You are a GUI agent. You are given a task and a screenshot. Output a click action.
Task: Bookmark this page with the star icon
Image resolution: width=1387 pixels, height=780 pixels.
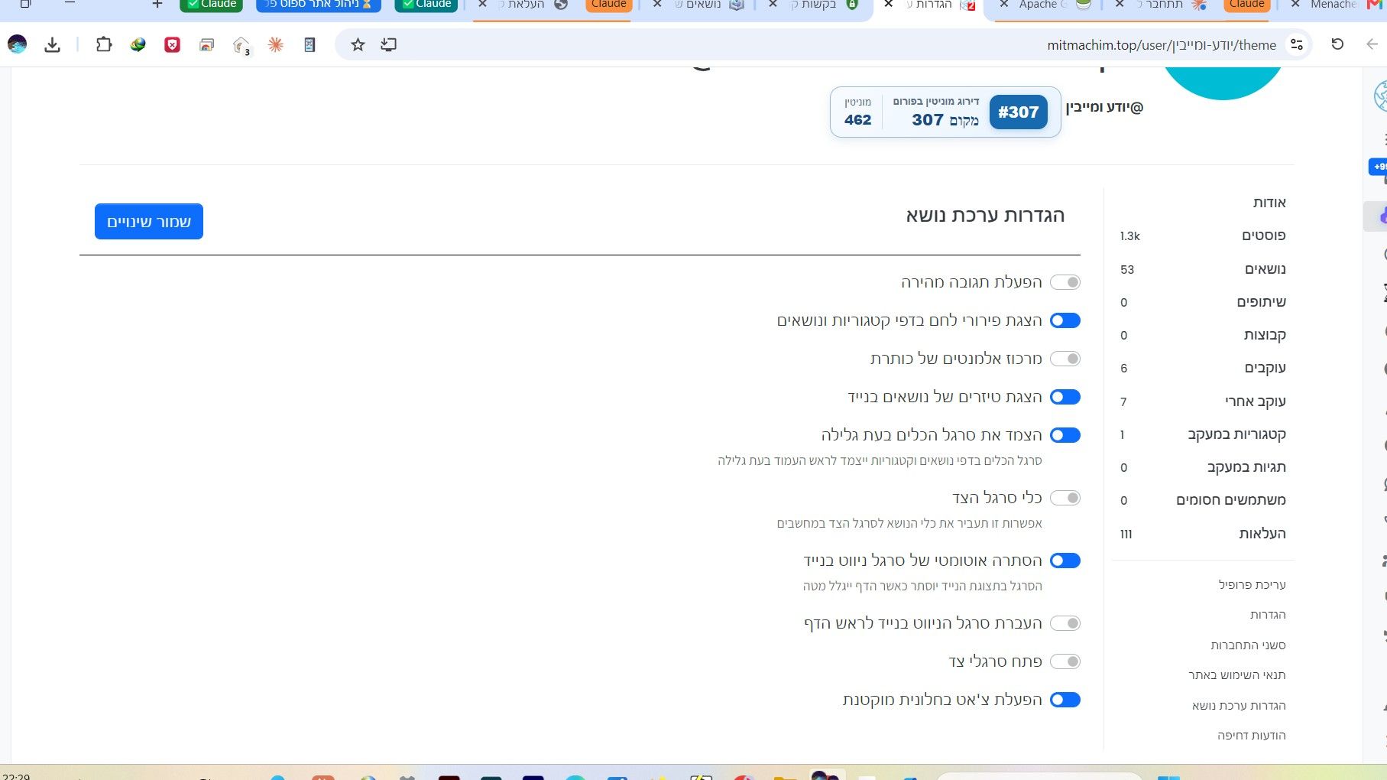pyautogui.click(x=358, y=45)
